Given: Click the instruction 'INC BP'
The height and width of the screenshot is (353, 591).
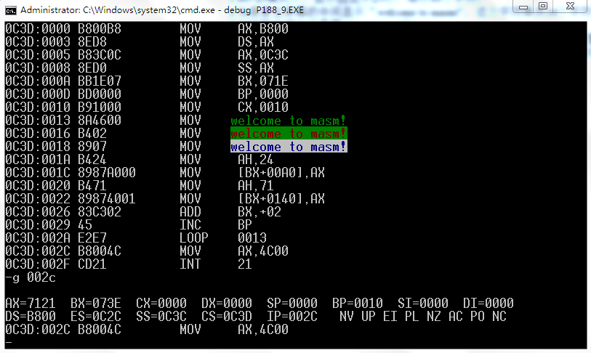Looking at the screenshot, I should 216,225.
